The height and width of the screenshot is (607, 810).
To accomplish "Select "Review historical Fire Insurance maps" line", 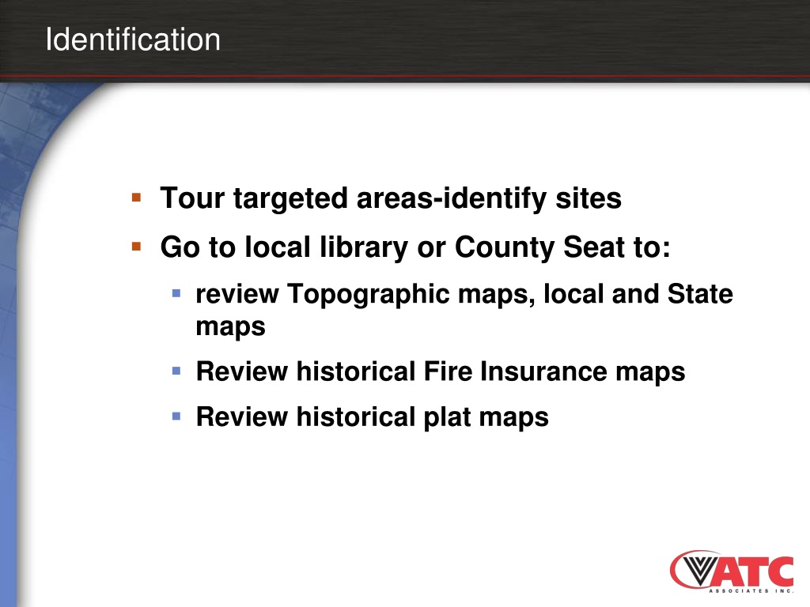I will [x=440, y=371].
